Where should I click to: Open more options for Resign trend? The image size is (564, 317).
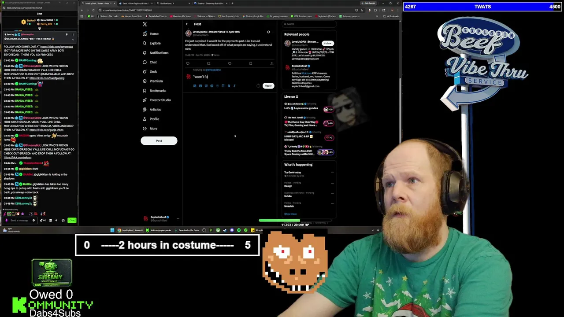[x=332, y=183]
